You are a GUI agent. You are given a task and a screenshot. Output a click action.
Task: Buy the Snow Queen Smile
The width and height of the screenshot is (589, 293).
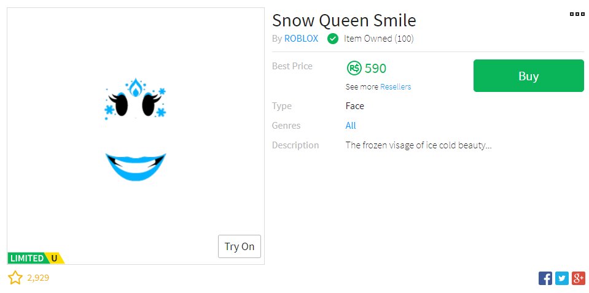click(529, 75)
